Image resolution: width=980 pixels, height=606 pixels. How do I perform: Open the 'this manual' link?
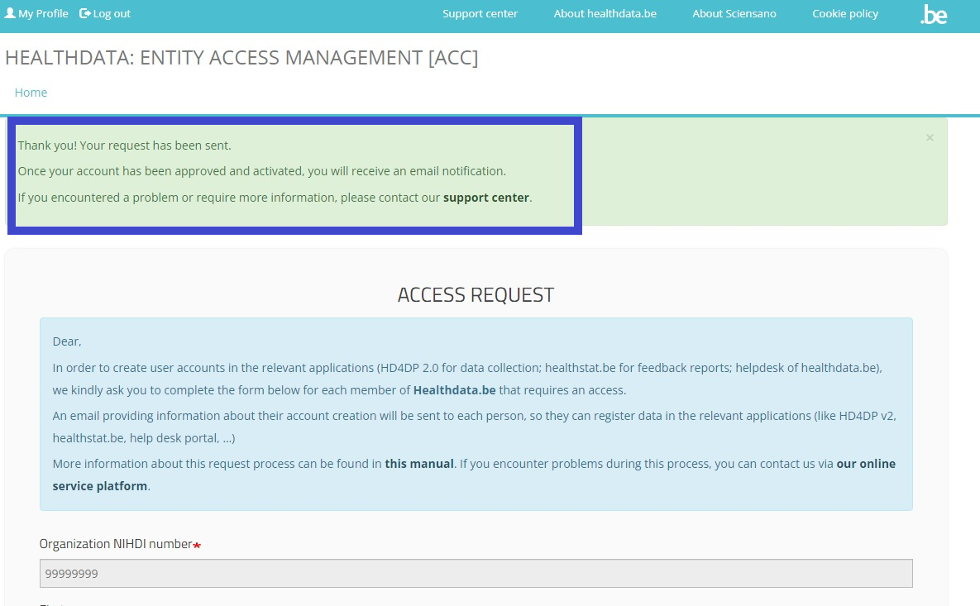pos(419,464)
